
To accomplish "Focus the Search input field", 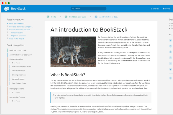I will 89,9.
